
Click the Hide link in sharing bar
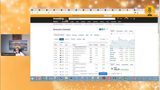point(109,74)
